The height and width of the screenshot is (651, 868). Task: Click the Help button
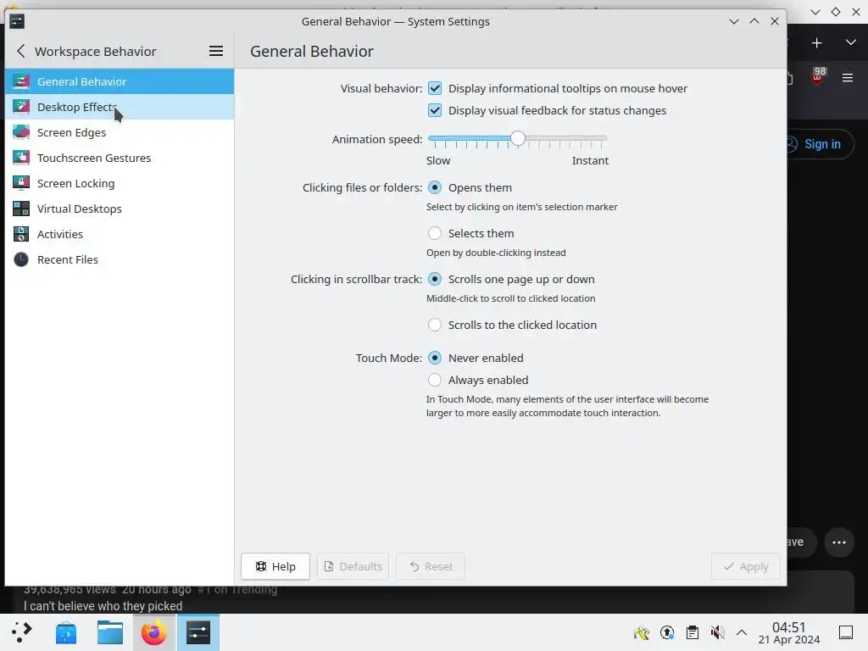coord(275,566)
